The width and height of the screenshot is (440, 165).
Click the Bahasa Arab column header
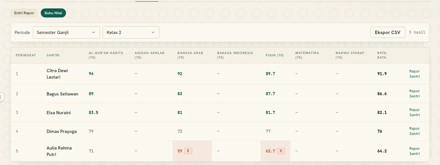click(190, 55)
